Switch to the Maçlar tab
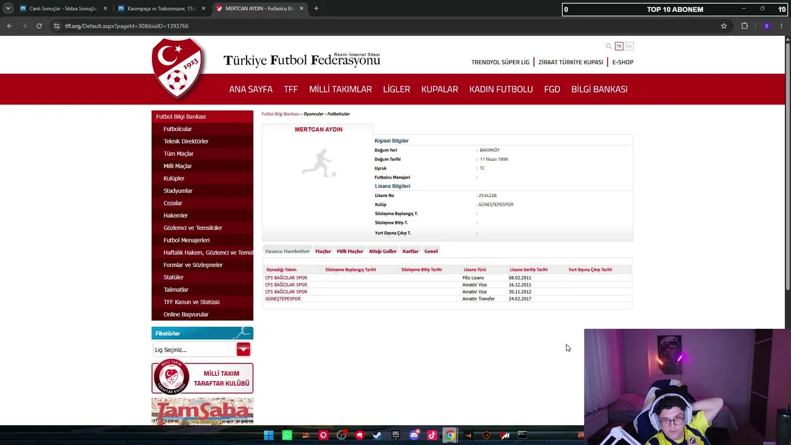This screenshot has height=445, width=791. click(x=323, y=252)
